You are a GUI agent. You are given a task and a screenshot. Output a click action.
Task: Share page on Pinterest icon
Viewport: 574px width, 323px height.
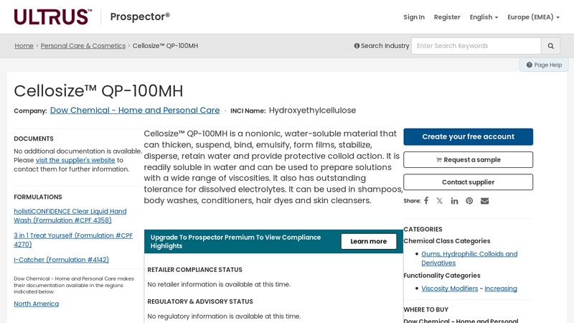pyautogui.click(x=469, y=201)
